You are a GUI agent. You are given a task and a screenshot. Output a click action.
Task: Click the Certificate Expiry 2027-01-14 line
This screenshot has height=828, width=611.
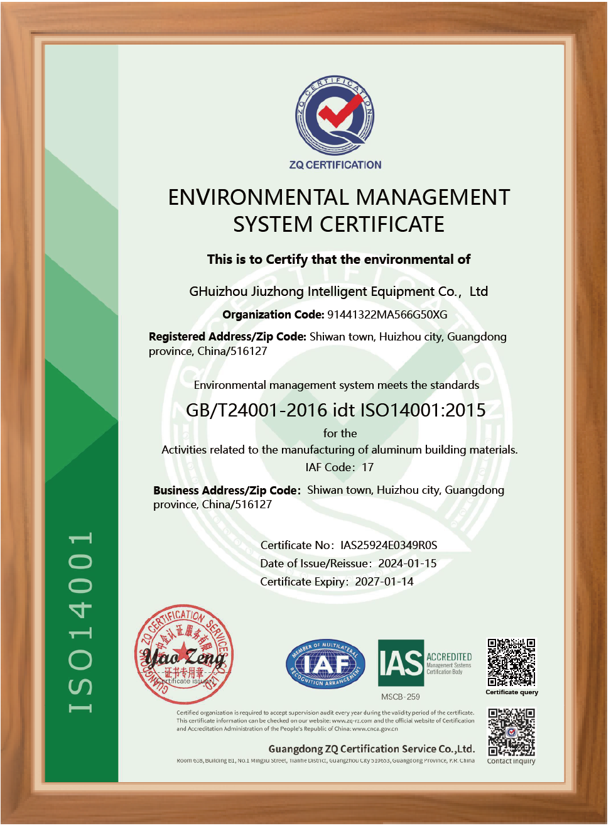tap(337, 582)
